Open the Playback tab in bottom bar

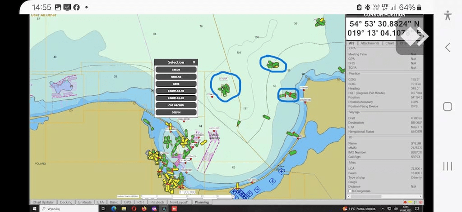(157, 202)
